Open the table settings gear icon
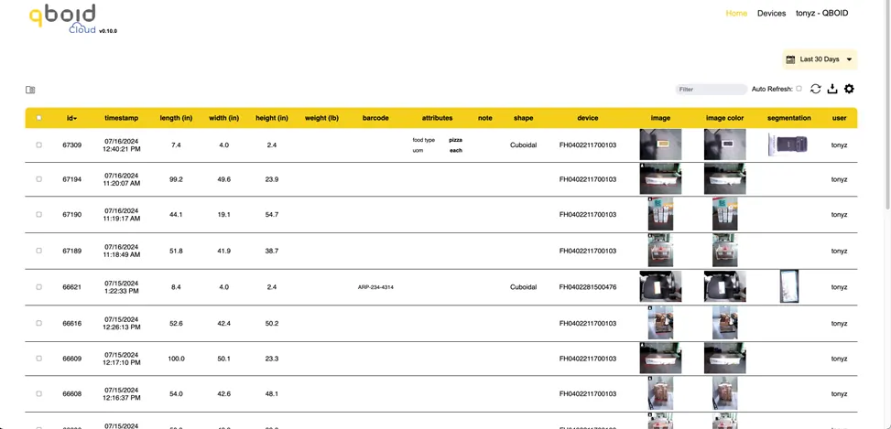This screenshot has width=891, height=429. tap(849, 89)
